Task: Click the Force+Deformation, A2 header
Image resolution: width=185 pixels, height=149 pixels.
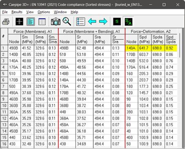Action: click(151, 32)
